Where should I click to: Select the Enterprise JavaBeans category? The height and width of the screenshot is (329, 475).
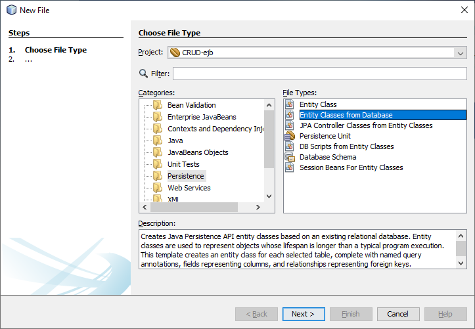[202, 117]
